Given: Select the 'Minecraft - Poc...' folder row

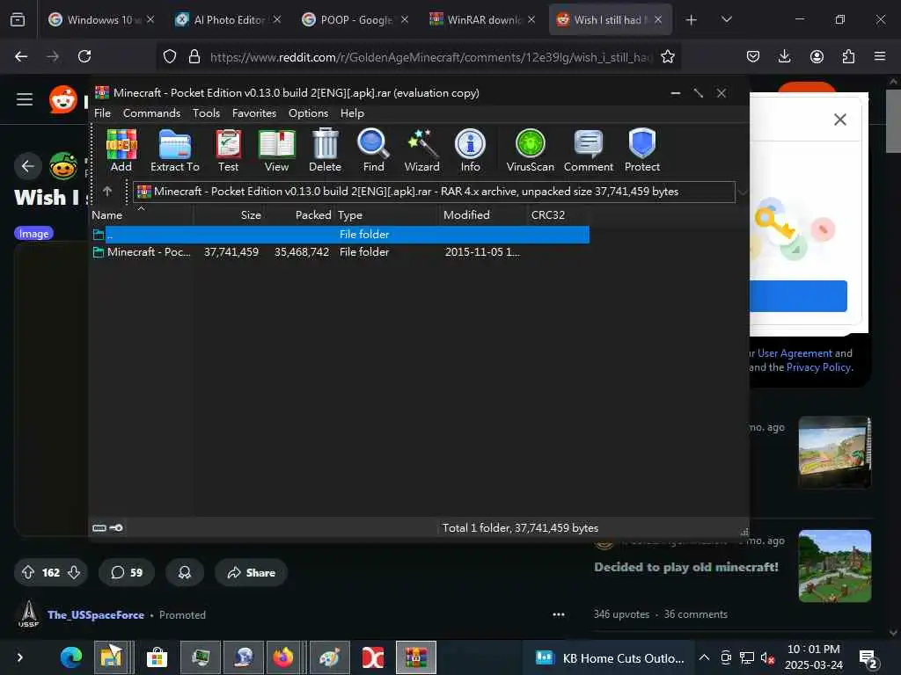Looking at the screenshot, I should 341,252.
